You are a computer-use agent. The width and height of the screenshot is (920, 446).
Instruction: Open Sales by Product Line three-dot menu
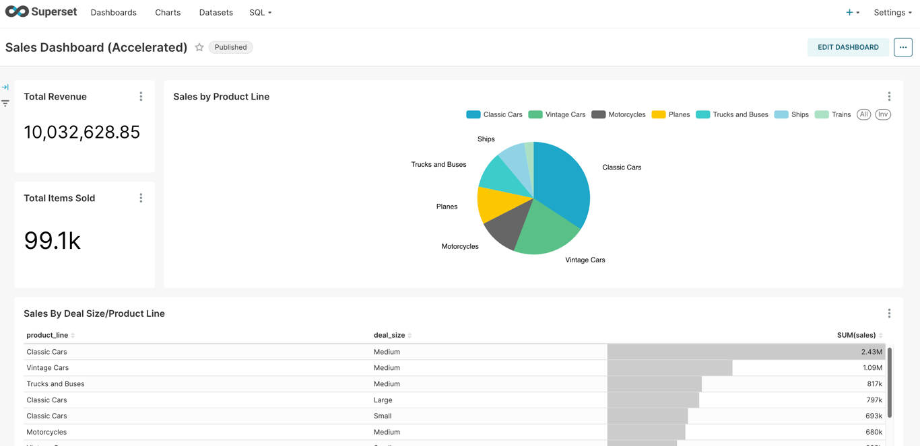889,97
